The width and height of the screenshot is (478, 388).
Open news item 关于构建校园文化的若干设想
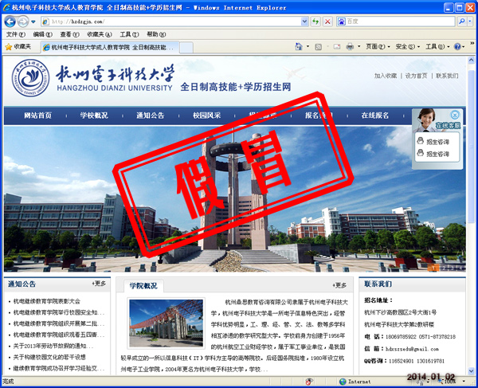point(49,357)
